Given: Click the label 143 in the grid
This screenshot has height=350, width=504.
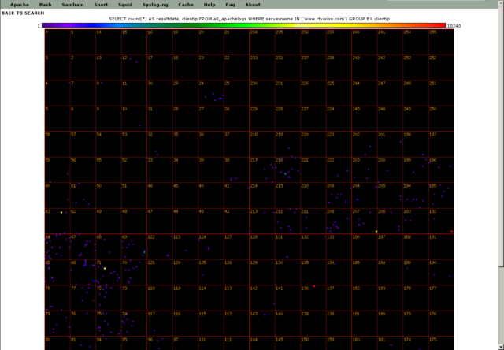Looking at the screenshot, I should (x=254, y=314).
